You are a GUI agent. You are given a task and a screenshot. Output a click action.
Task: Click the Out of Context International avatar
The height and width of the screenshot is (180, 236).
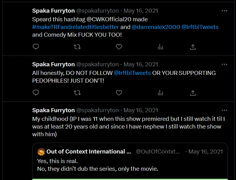click(x=41, y=152)
